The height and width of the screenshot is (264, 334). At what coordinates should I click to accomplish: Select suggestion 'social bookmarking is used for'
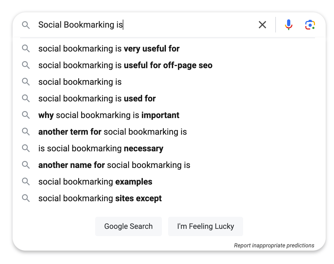[97, 98]
